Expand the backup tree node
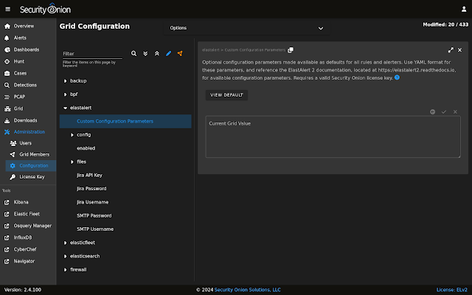 pos(65,81)
